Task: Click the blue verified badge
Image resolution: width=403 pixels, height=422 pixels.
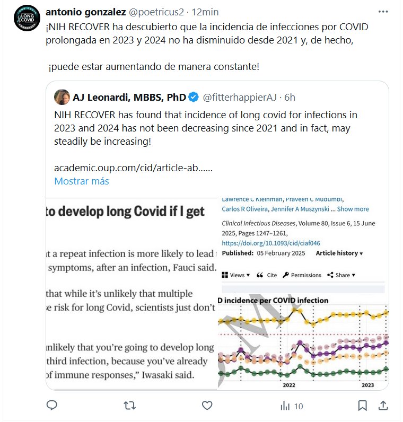Action: (x=194, y=97)
